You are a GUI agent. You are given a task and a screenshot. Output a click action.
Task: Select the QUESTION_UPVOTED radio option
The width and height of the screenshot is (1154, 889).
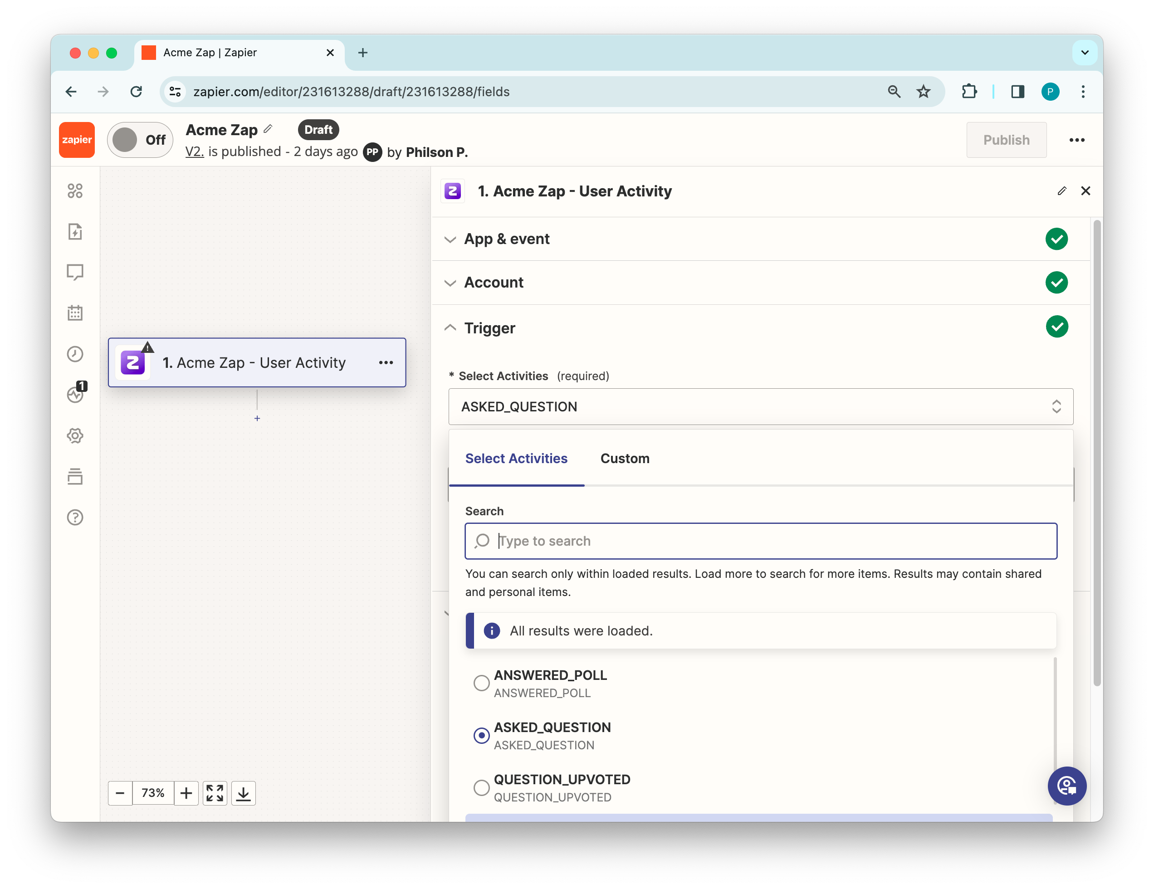481,787
